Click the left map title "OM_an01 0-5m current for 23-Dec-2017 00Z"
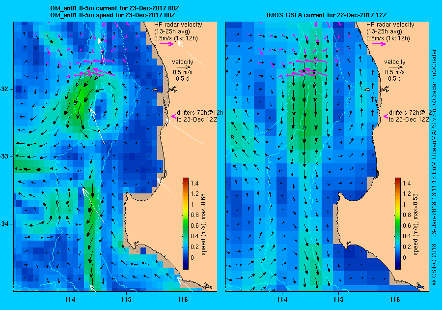This screenshot has height=310, width=442. coord(114,8)
